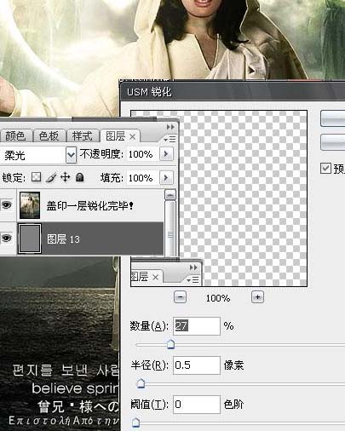Open the 柔光 blend mode dropdown
345x431 pixels.
point(71,155)
